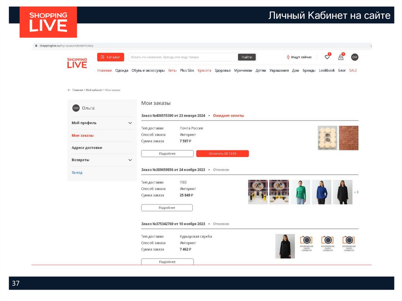
Task: Click the Найти search button
Action: click(247, 57)
